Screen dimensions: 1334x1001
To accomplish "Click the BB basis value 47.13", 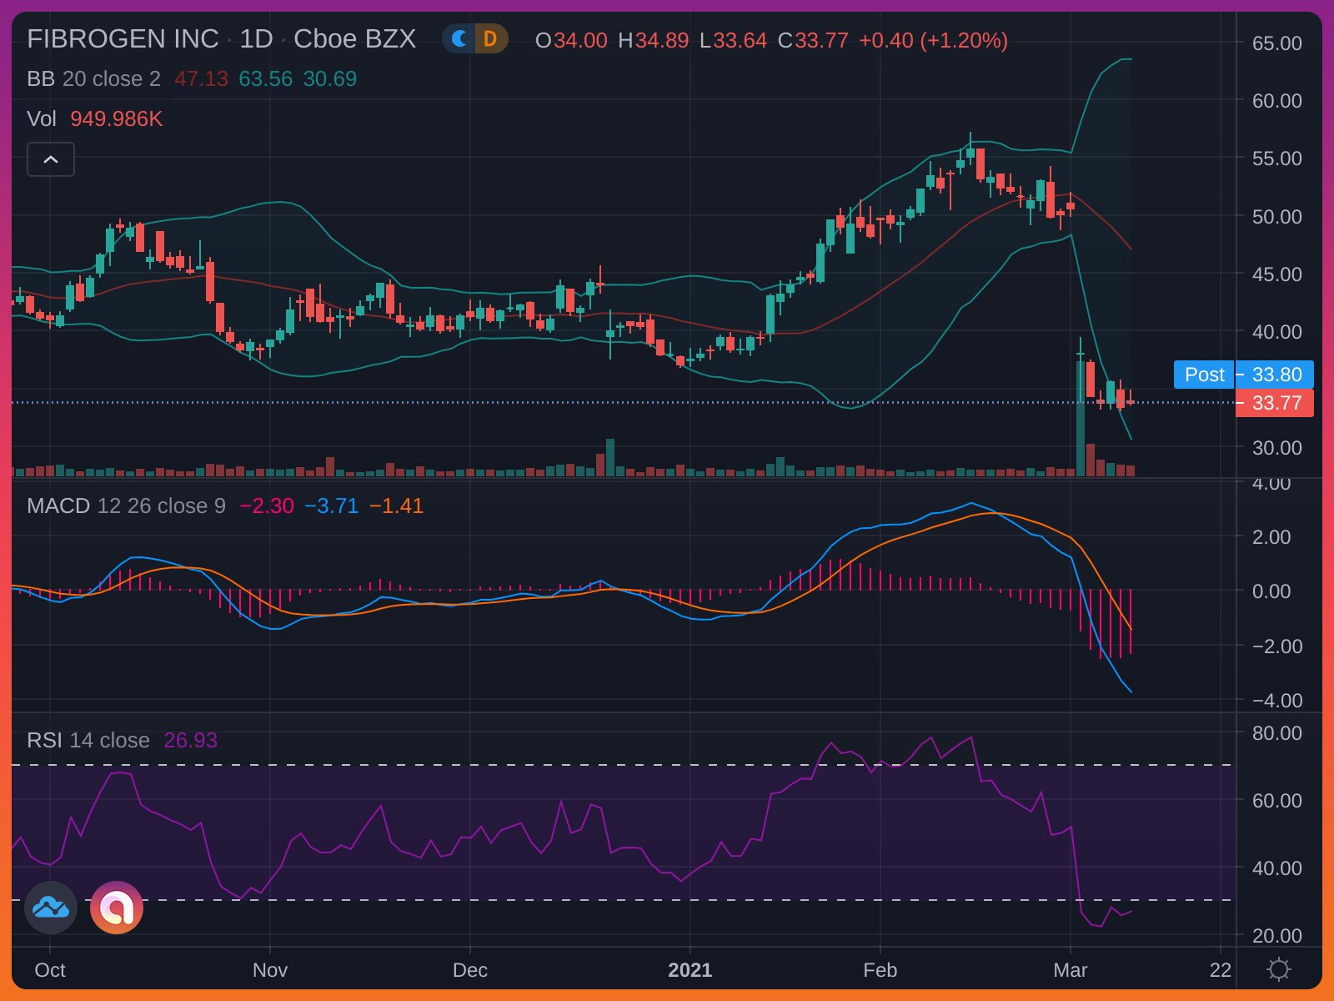I will (x=201, y=79).
